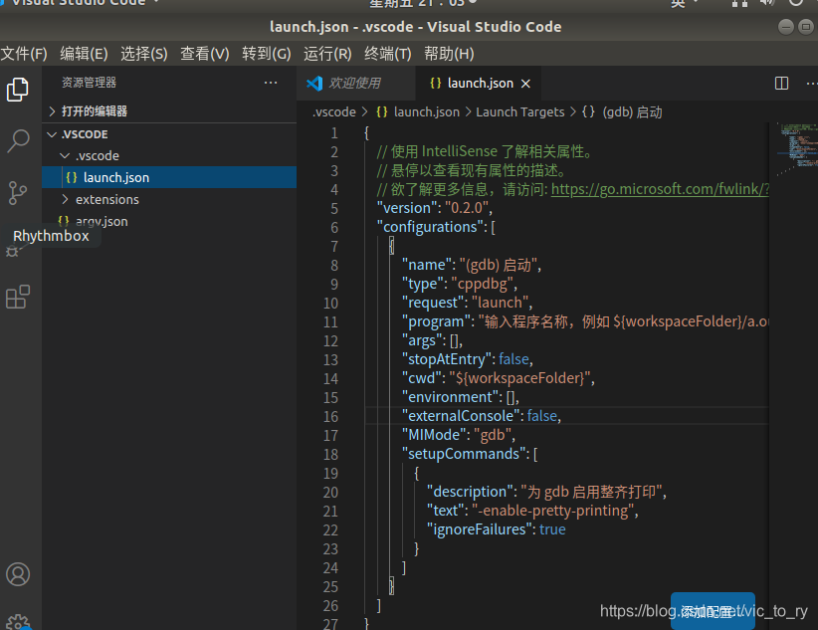Click the VS Code logo on welcome tab
This screenshot has height=630, width=818.
click(314, 83)
